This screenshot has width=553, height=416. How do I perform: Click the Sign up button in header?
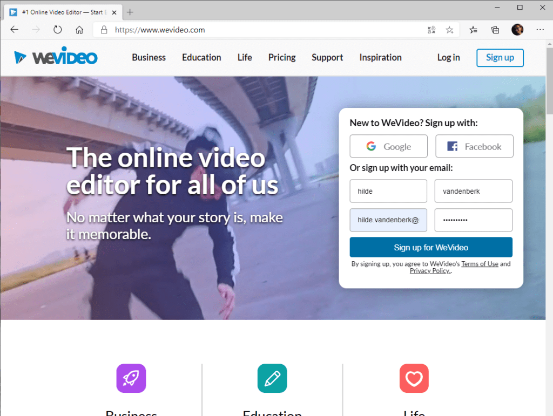tap(500, 58)
